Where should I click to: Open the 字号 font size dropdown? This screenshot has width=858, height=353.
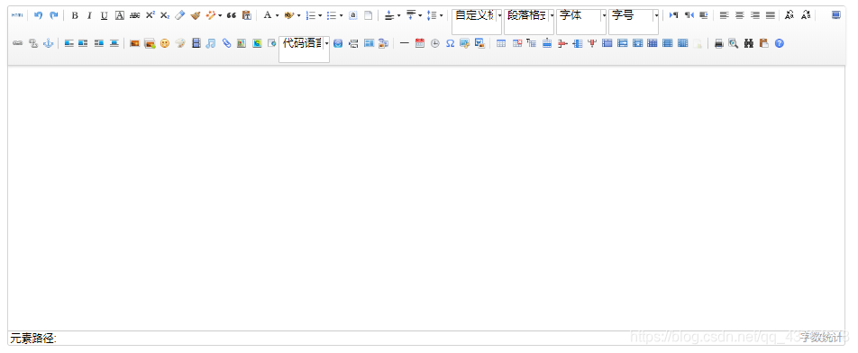pyautogui.click(x=634, y=22)
